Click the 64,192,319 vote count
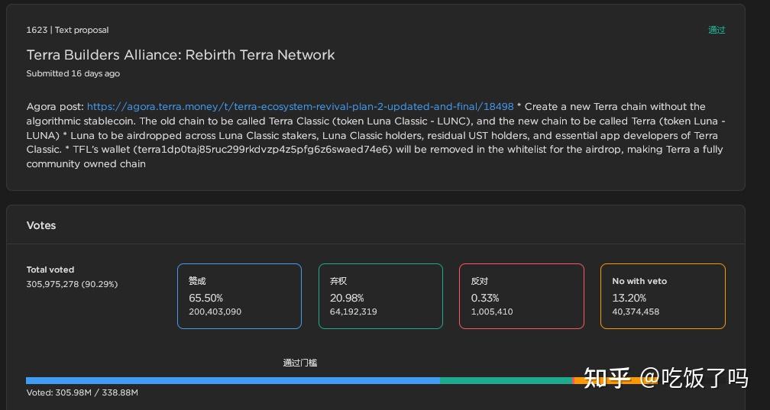This screenshot has height=410, width=770. [354, 312]
